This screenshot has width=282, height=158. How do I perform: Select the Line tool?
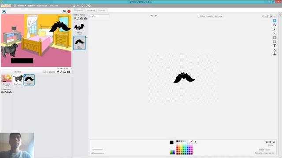coord(275,33)
